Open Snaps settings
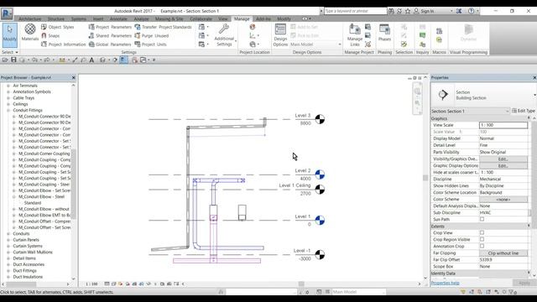Screen dimensions: 537x302 (x=50, y=35)
